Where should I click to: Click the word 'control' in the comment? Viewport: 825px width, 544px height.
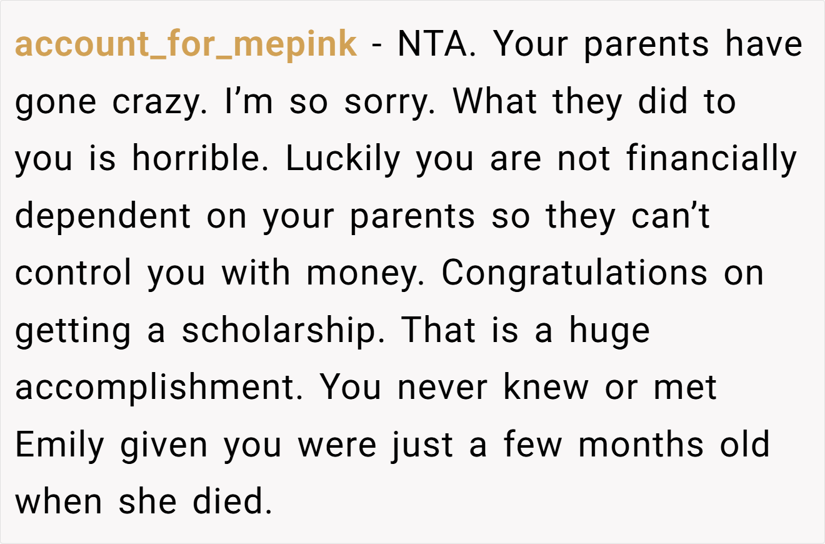[x=74, y=273]
